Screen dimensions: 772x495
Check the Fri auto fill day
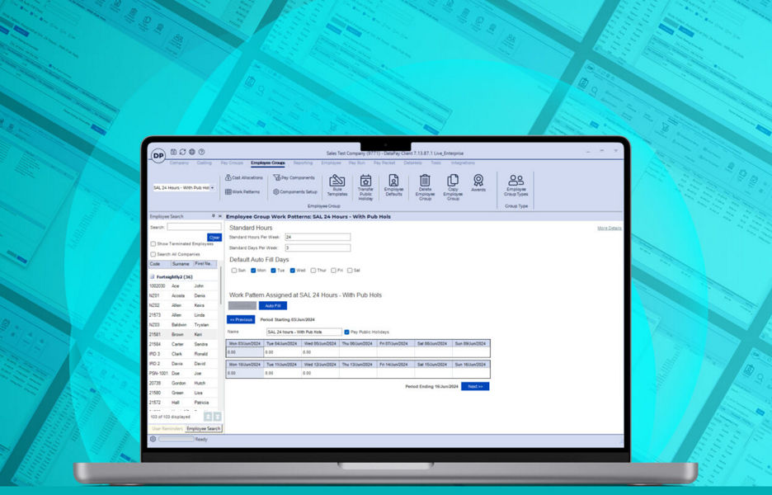(x=333, y=271)
